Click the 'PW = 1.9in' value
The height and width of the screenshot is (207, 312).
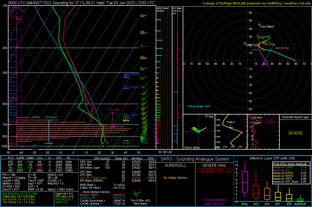(9, 175)
